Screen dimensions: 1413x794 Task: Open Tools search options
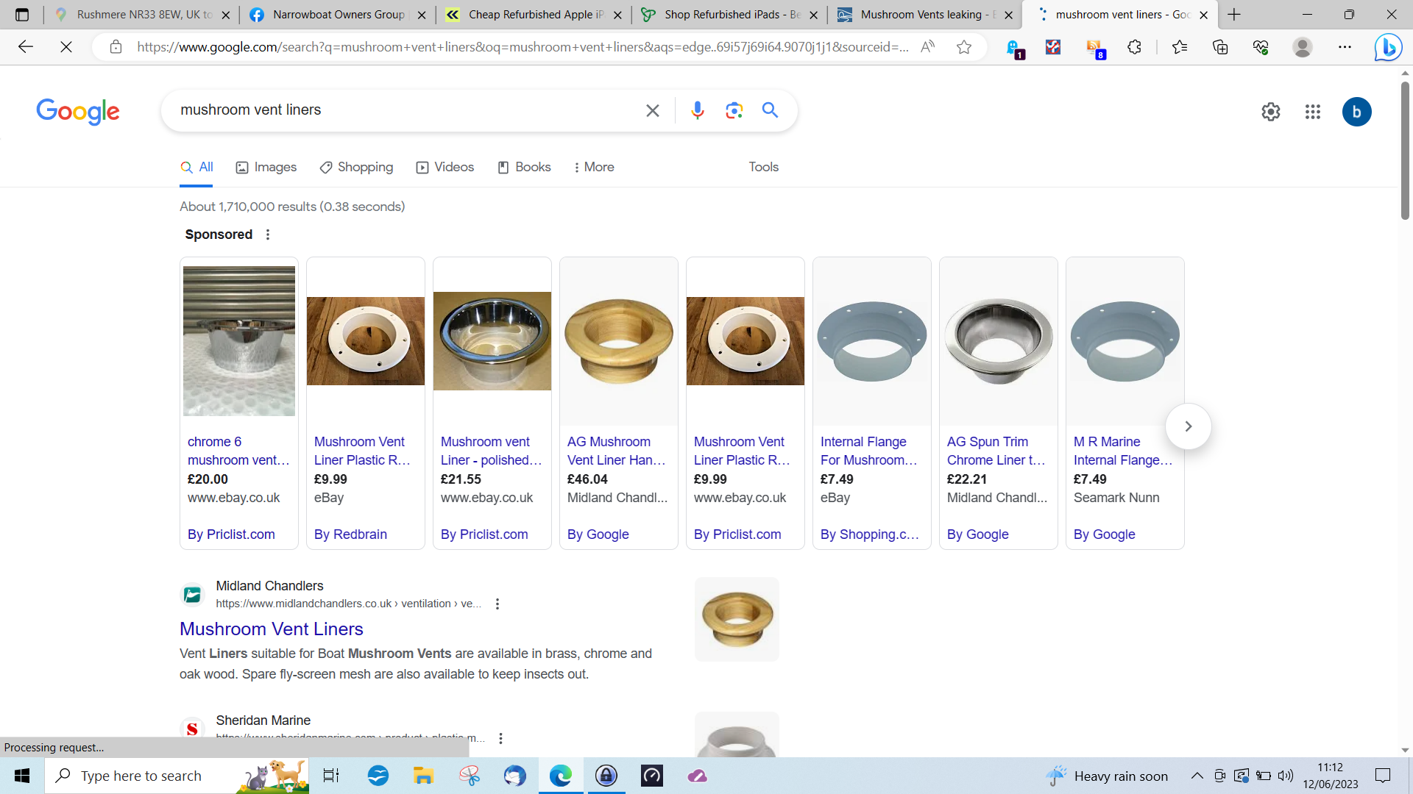(763, 168)
